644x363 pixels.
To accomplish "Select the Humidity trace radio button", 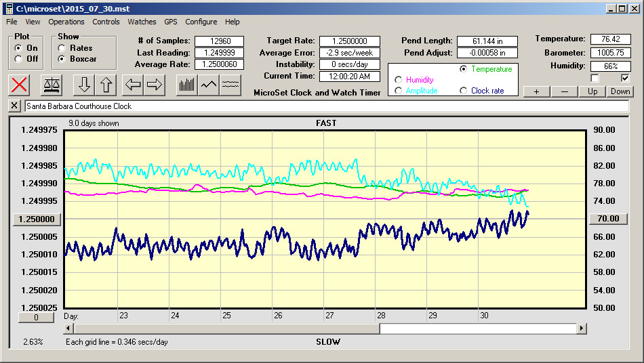I will (x=398, y=79).
